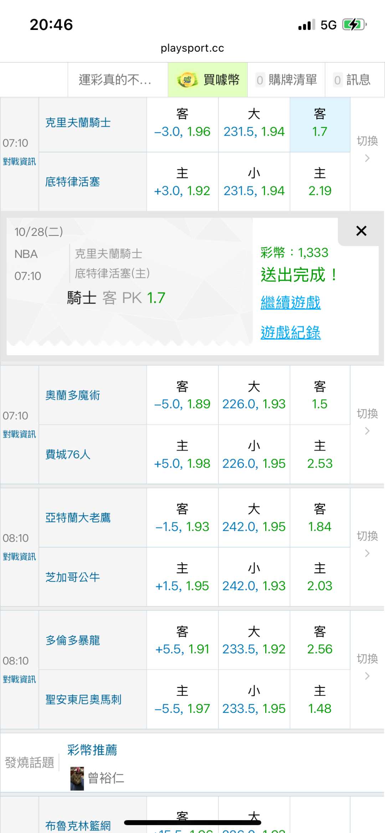Expand 切換 chevron for Cavaliers vs Pistons

(x=367, y=158)
